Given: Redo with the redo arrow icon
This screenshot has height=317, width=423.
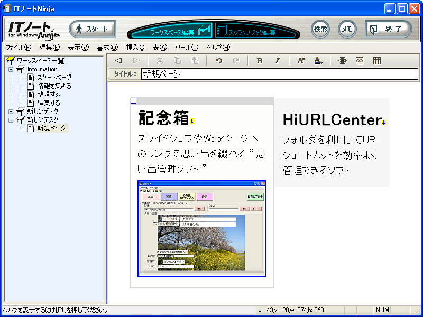Looking at the screenshot, I should coord(236,61).
